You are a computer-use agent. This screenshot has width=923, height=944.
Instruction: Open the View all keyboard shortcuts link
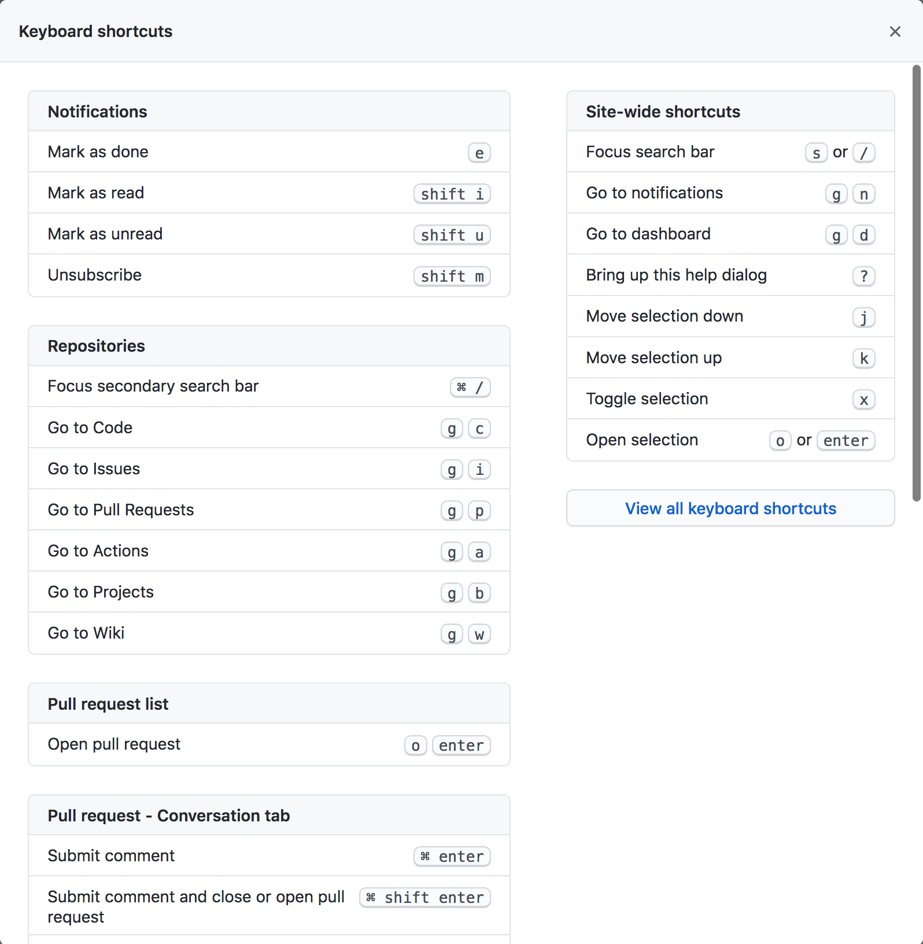(x=730, y=508)
